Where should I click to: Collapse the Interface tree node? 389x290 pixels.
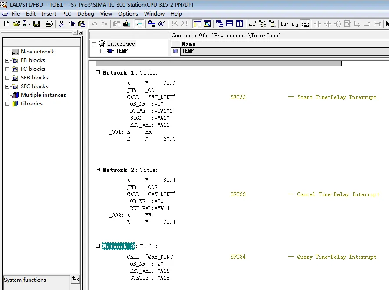point(94,44)
